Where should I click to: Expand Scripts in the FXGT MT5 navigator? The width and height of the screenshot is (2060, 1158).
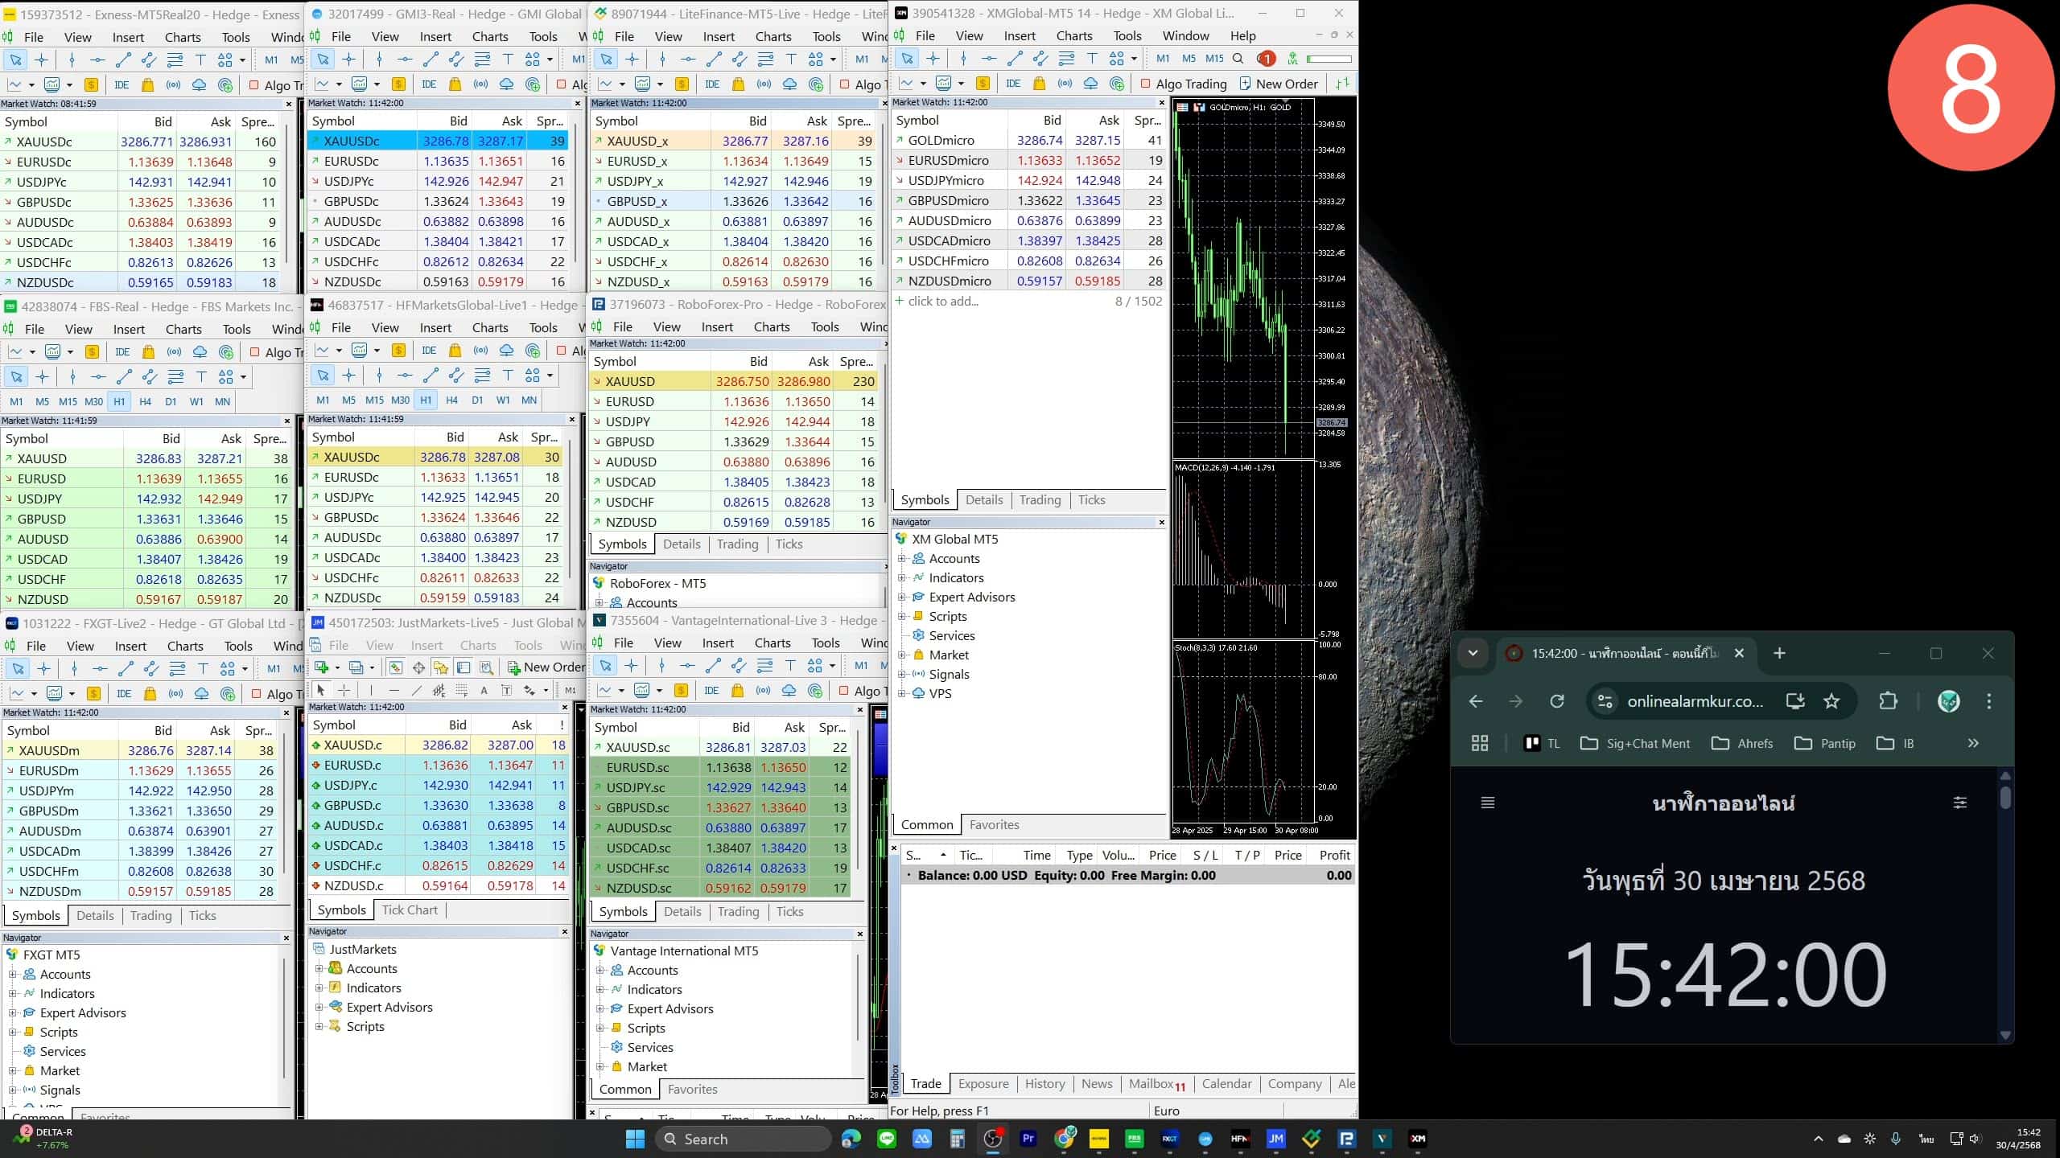13,1033
